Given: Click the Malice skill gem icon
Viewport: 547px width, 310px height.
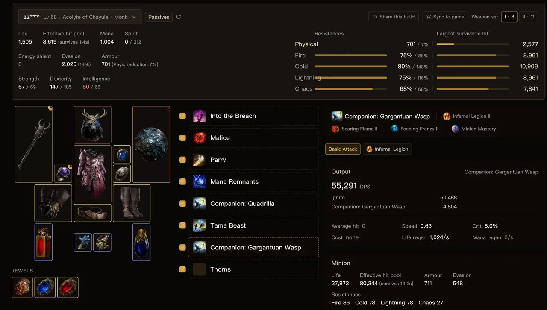Looking at the screenshot, I should [200, 138].
